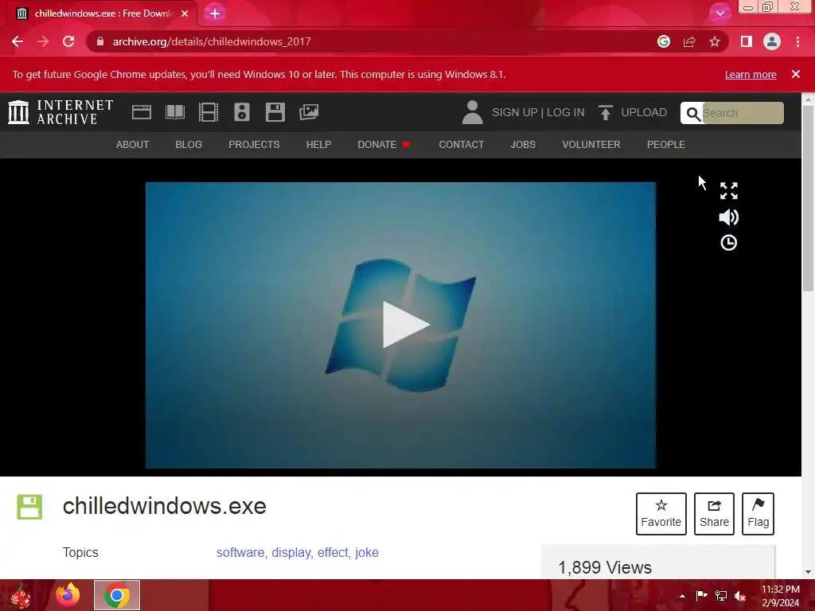Open the joke topic link

pos(367,552)
